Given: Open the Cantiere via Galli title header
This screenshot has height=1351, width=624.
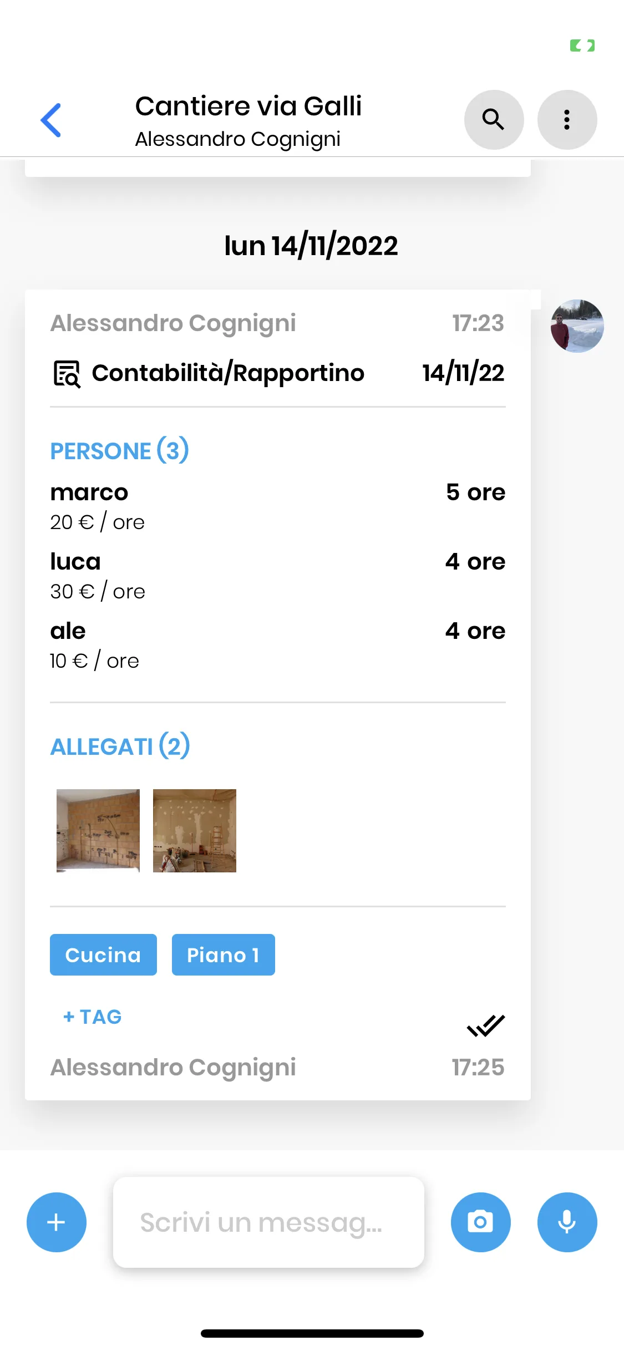Looking at the screenshot, I should coord(248,106).
